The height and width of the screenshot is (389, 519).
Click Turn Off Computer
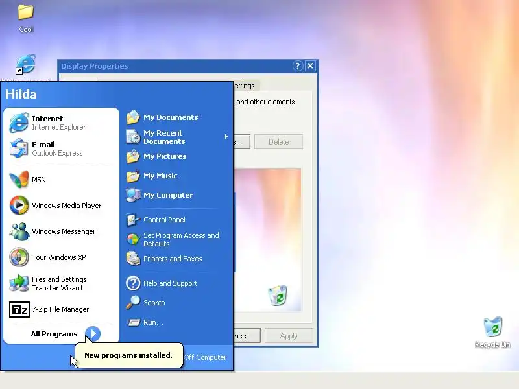(x=205, y=357)
